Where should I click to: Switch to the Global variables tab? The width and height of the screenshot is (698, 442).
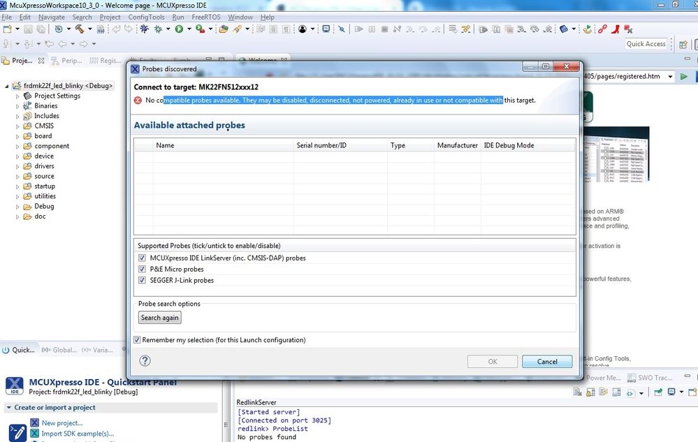pyautogui.click(x=59, y=350)
